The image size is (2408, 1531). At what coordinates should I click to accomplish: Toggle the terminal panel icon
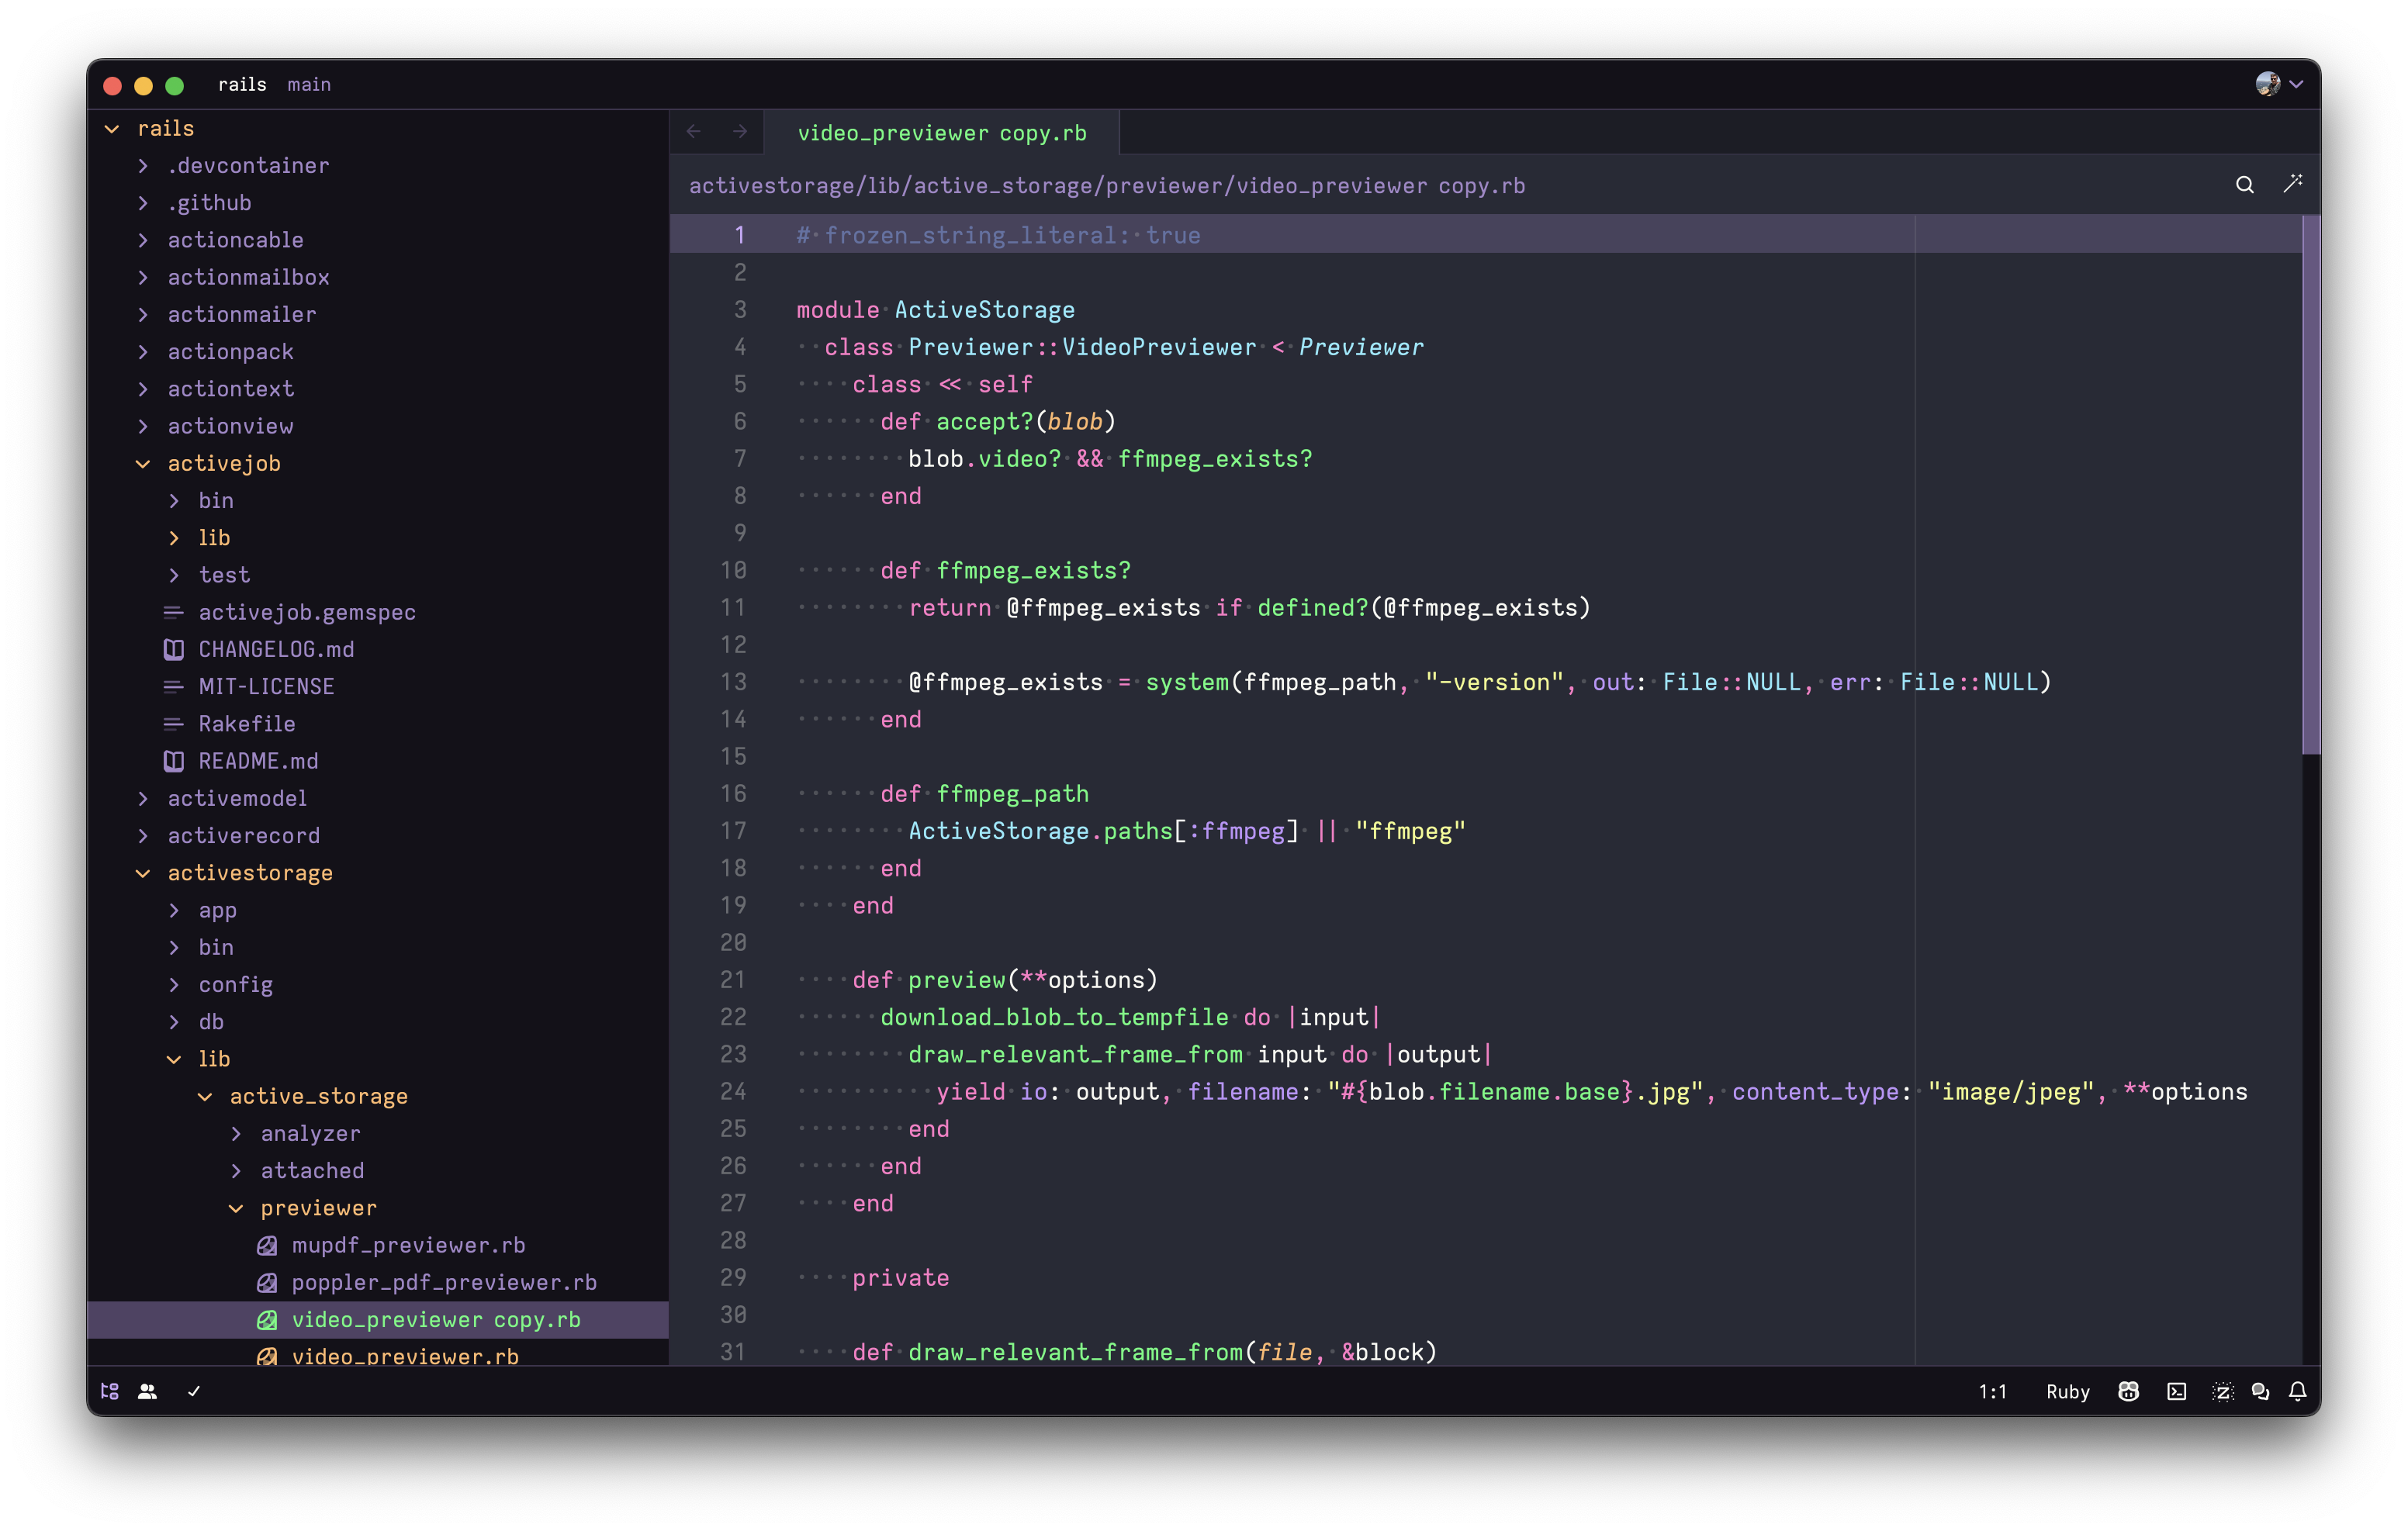pos(2176,1391)
